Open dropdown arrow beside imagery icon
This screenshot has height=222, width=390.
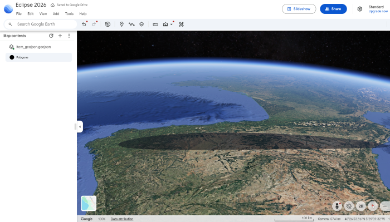coord(172,24)
